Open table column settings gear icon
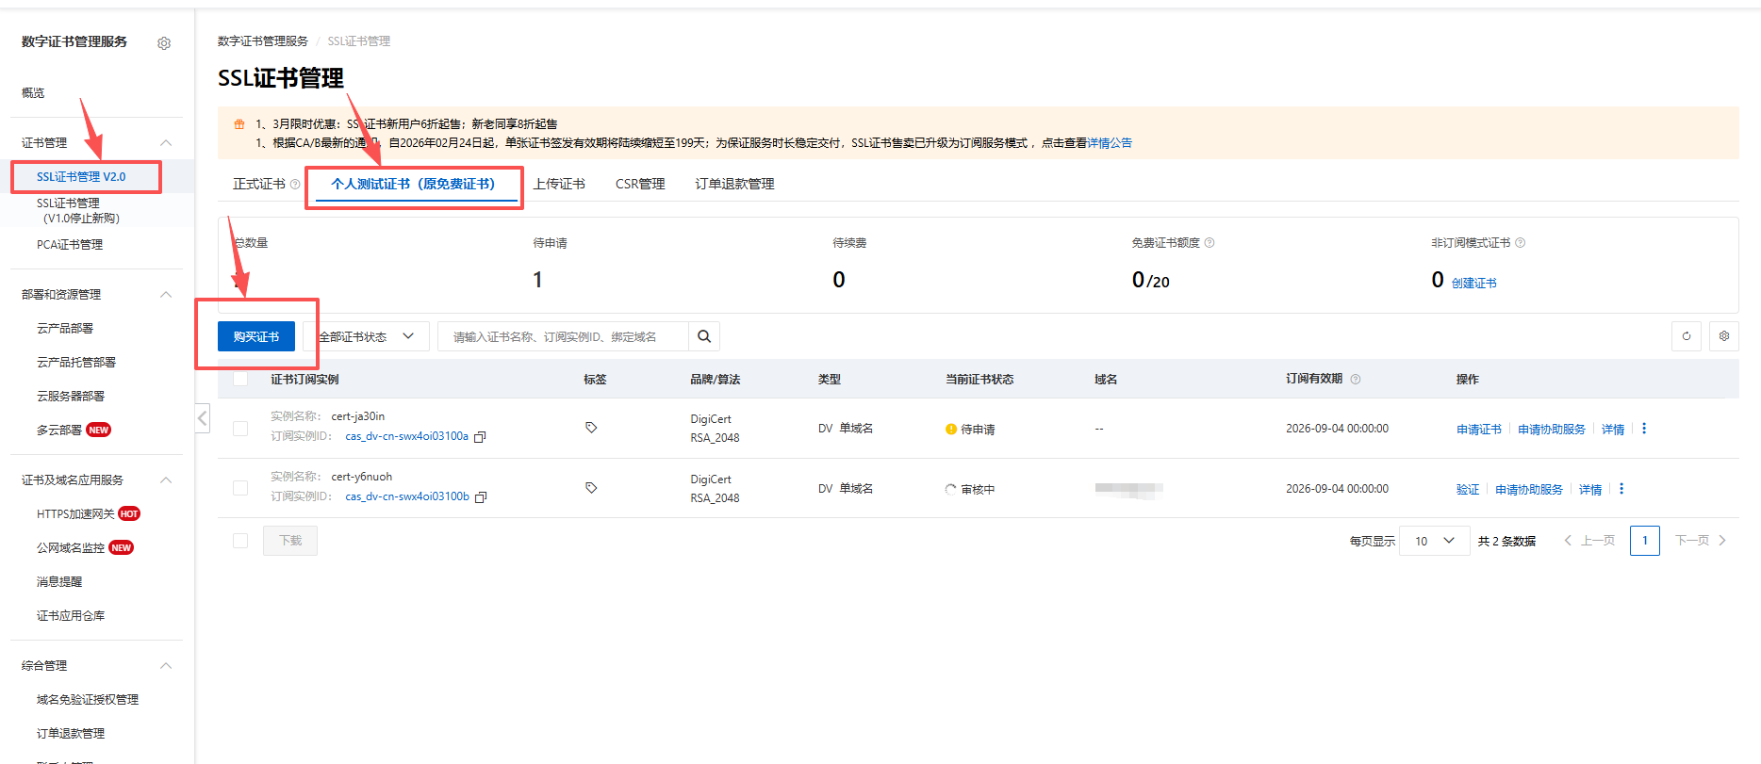This screenshot has width=1761, height=764. point(1724,336)
